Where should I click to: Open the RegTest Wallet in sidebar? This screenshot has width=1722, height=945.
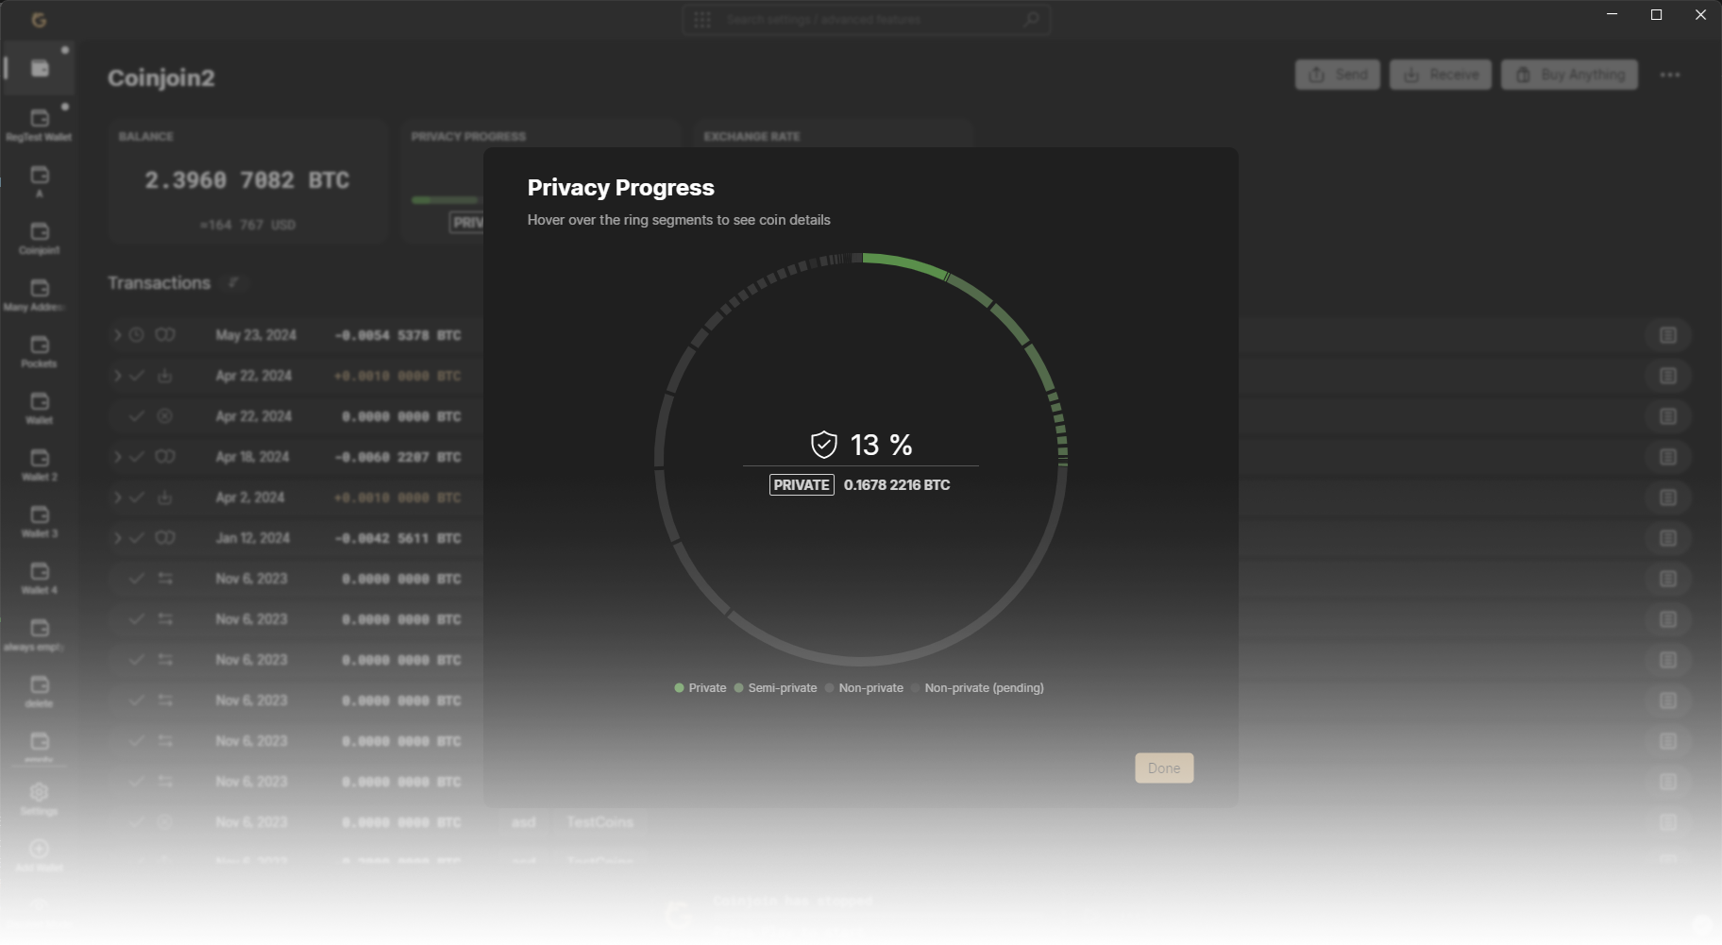(40, 124)
